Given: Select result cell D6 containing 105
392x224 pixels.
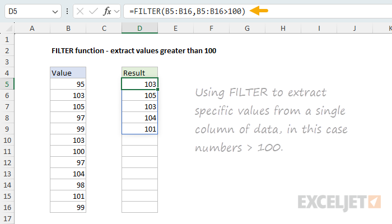Looking at the screenshot, I should point(140,96).
